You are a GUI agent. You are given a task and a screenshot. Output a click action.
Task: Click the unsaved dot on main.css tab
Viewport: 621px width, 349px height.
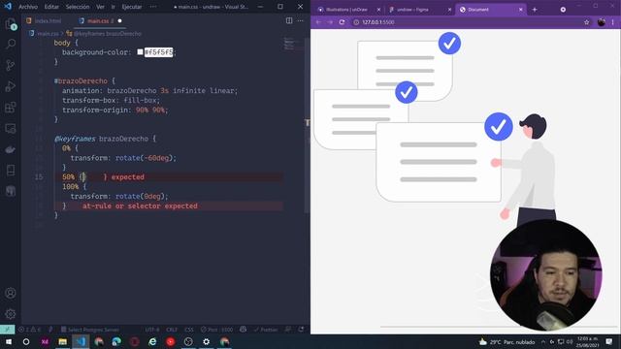tap(119, 20)
